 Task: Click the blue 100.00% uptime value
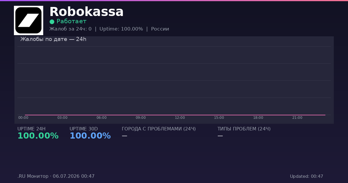click(90, 136)
